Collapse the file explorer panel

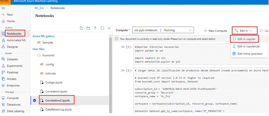109,28
